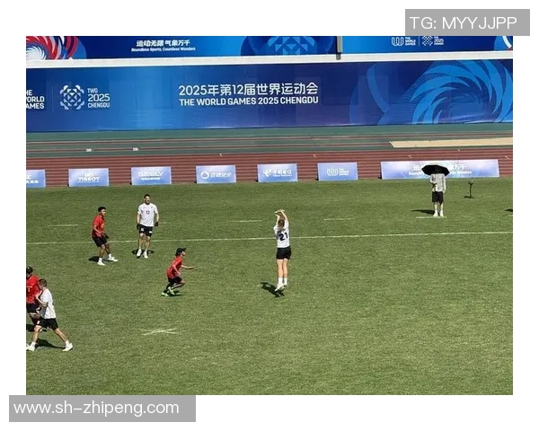
Task: Click the www.sh-zhipeng.com watermark link
Action: tap(96, 409)
